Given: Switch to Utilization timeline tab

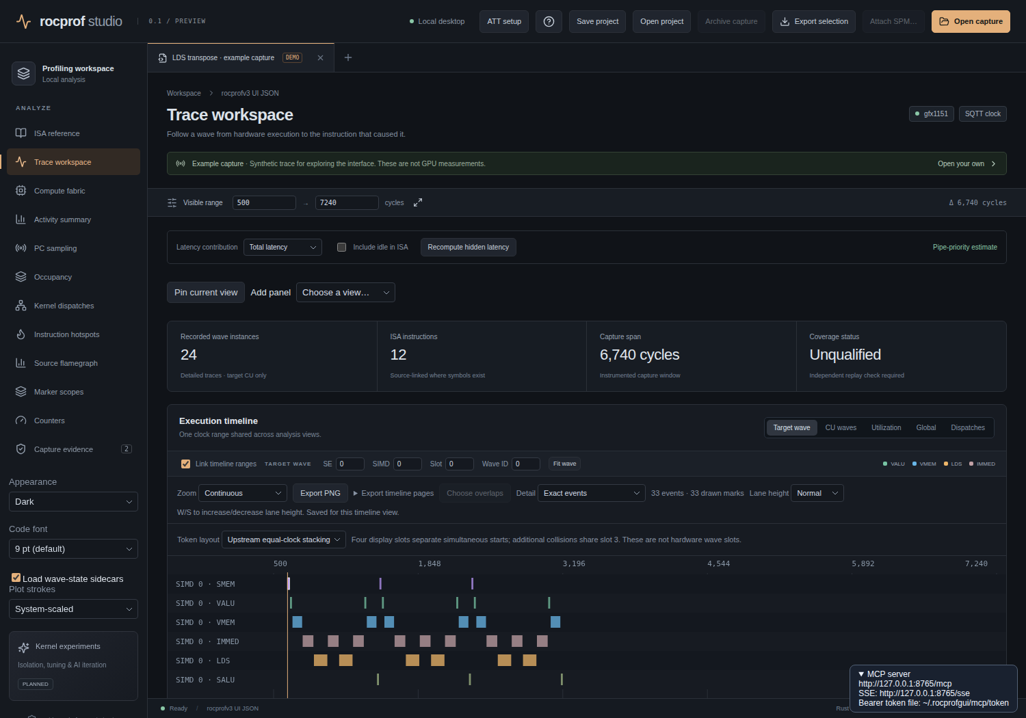Looking at the screenshot, I should pyautogui.click(x=886, y=428).
